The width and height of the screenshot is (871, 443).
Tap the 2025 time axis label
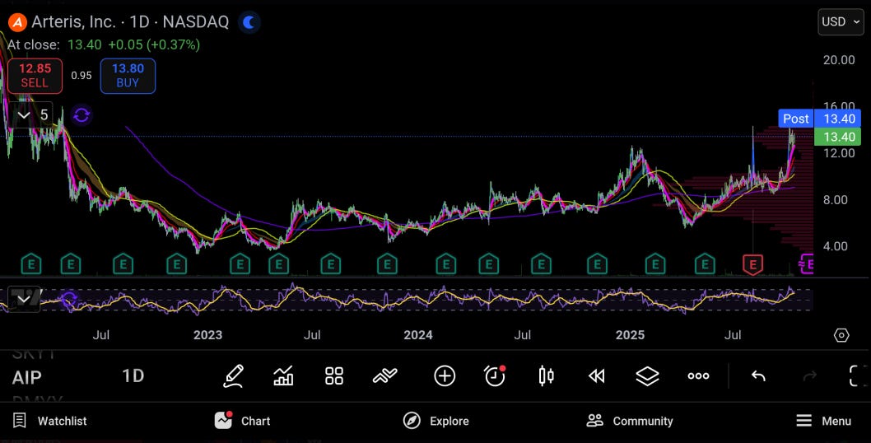630,335
